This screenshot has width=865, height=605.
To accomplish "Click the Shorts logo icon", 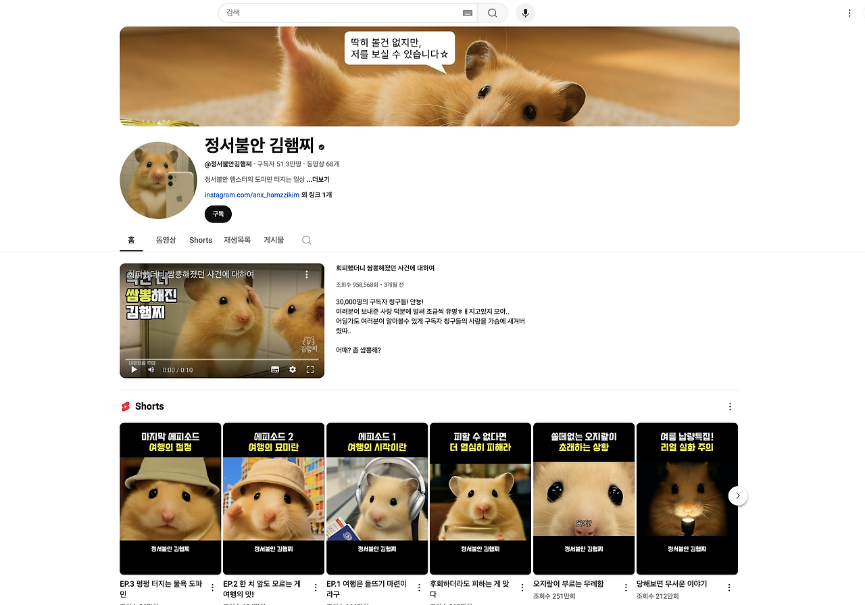I will pos(126,406).
